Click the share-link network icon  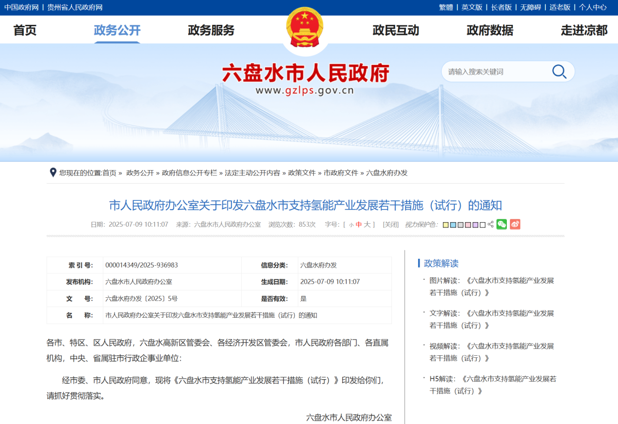click(490, 224)
